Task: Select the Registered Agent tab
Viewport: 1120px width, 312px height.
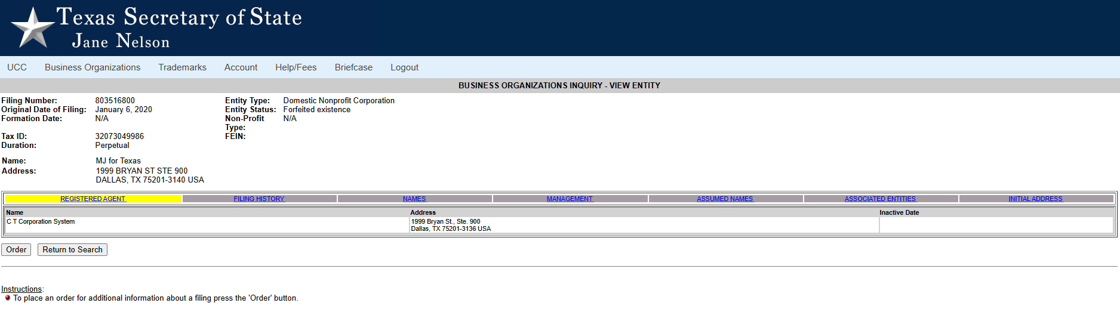Action: [93, 199]
